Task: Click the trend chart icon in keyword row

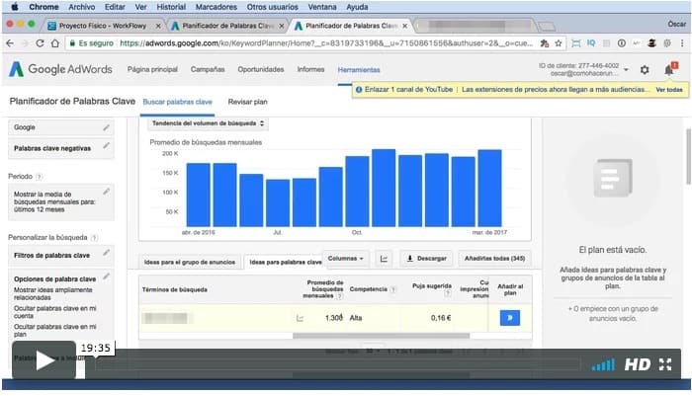Action: (x=300, y=318)
